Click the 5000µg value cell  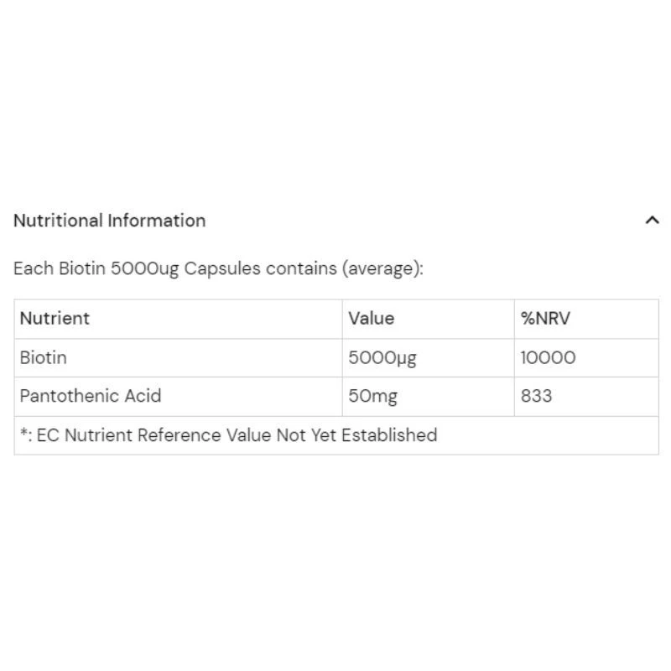[382, 357]
